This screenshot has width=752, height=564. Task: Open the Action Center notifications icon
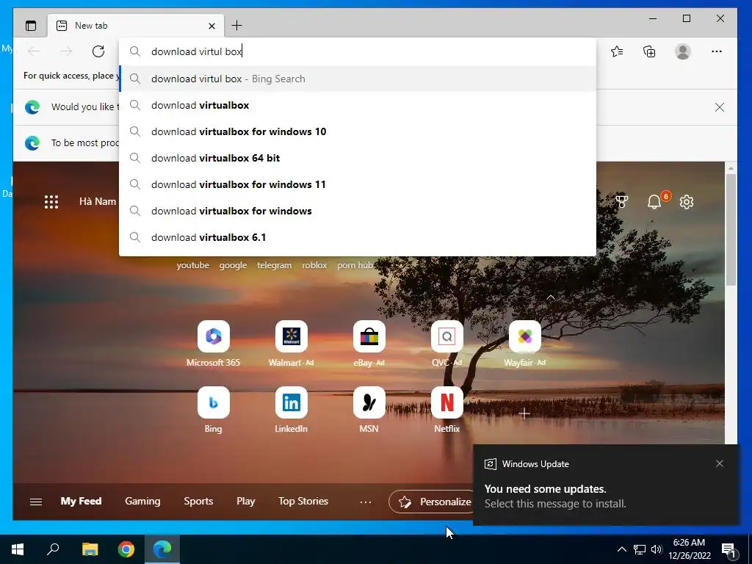728,549
